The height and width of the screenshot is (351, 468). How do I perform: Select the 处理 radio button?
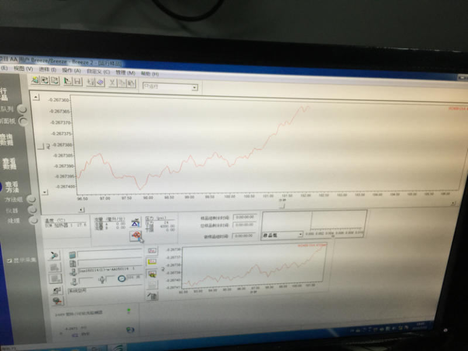click(x=33, y=221)
